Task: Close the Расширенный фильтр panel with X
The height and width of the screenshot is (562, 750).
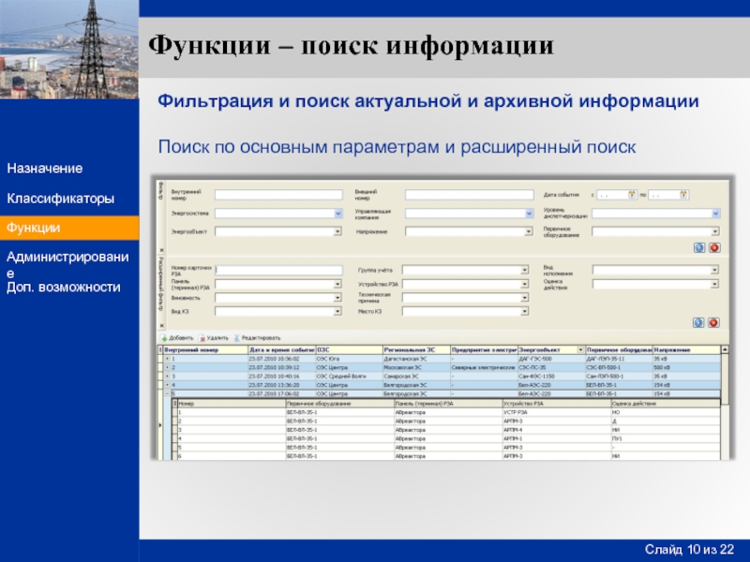Action: pyautogui.click(x=161, y=325)
